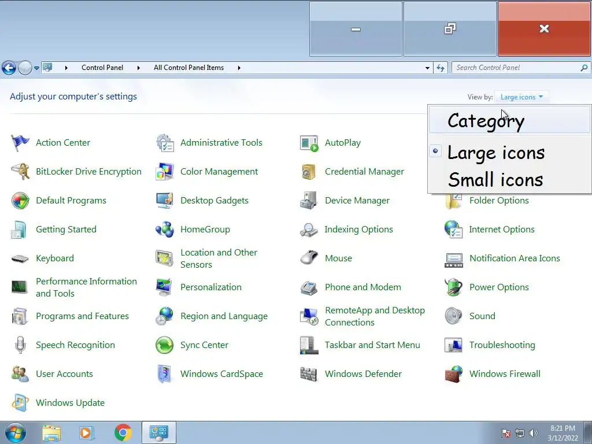Open Windows Explorer from the taskbar
592x444 pixels.
(x=51, y=433)
